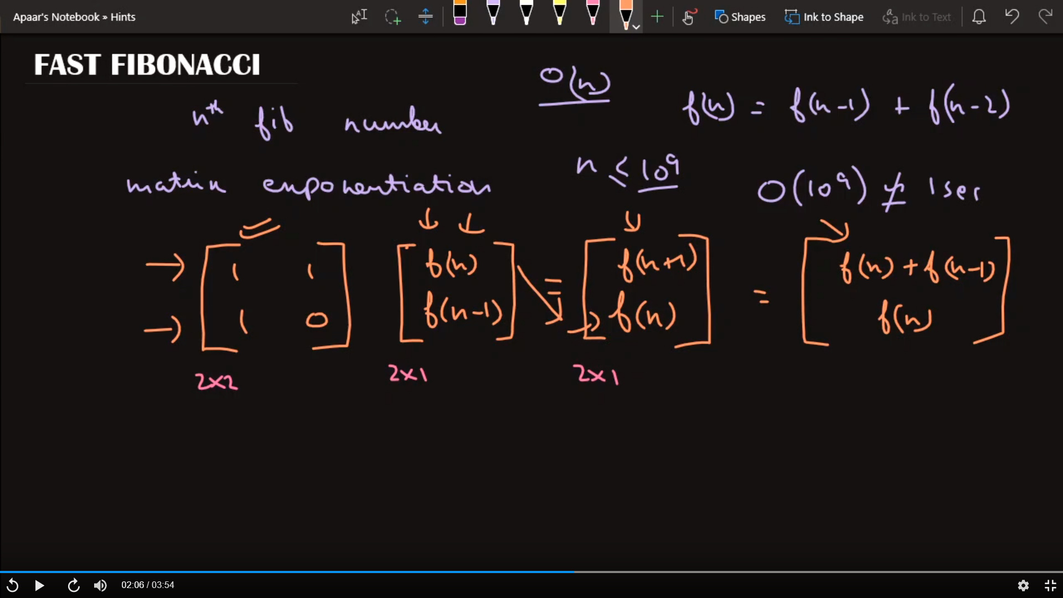
Task: Open notifications bell
Action: pos(979,17)
